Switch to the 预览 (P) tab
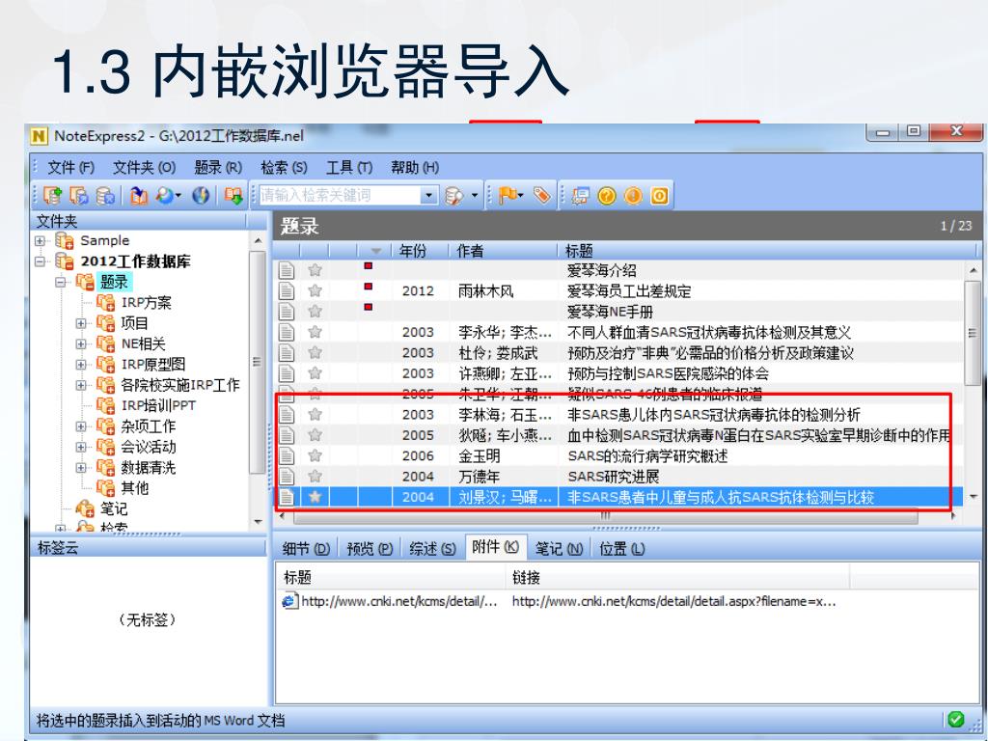This screenshot has width=988, height=741. [x=370, y=549]
